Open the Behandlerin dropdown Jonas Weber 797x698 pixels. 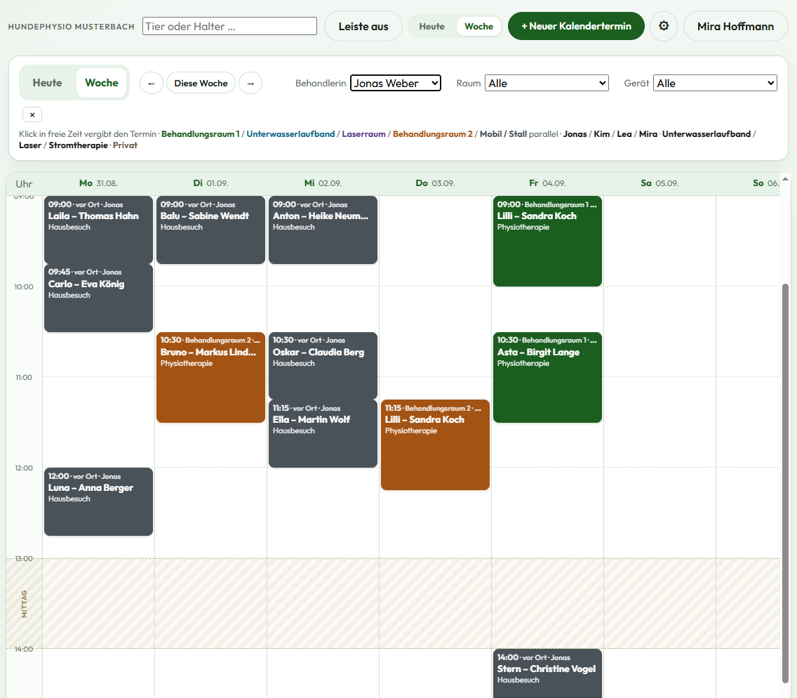coord(396,83)
